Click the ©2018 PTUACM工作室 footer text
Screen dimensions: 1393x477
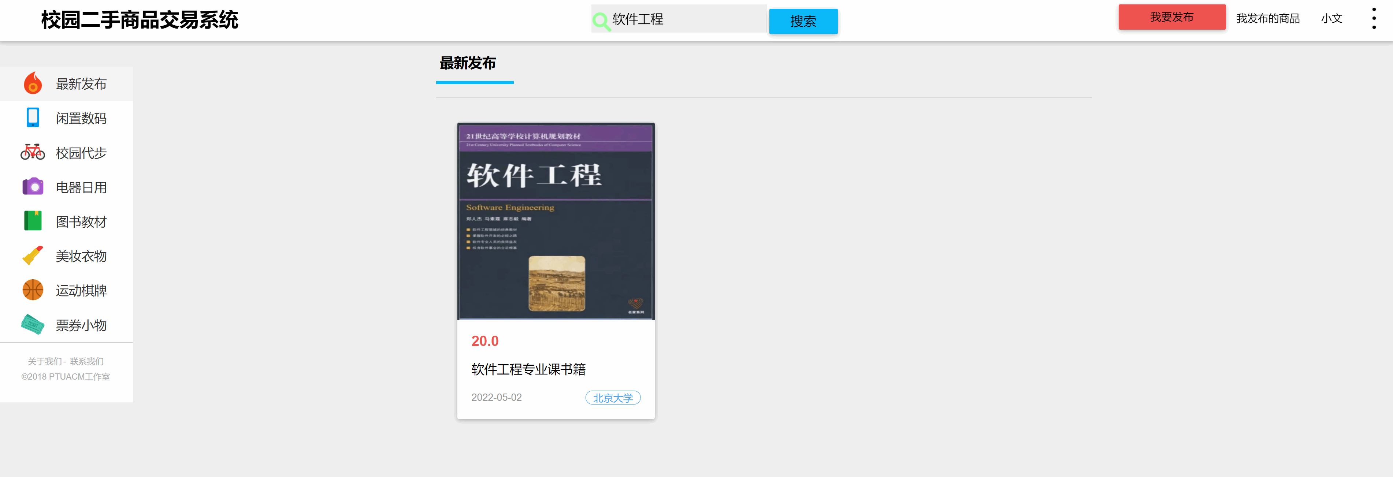(66, 376)
